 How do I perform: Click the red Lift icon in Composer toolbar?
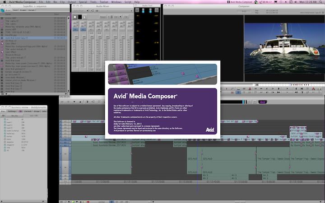313,89
